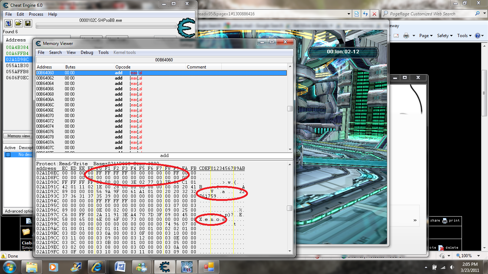Image resolution: width=488 pixels, height=274 pixels.
Task: Click the delete link on web page
Action: (x=449, y=248)
